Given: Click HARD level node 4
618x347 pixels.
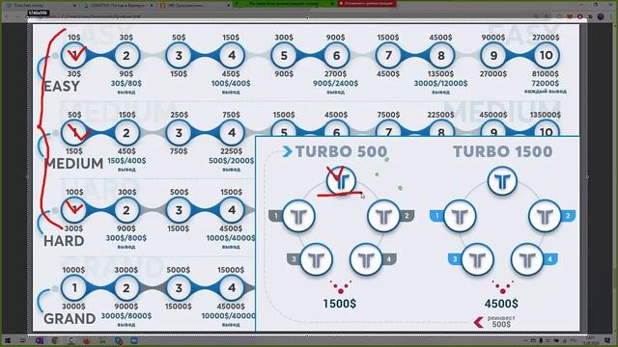Looking at the screenshot, I should [232, 210].
